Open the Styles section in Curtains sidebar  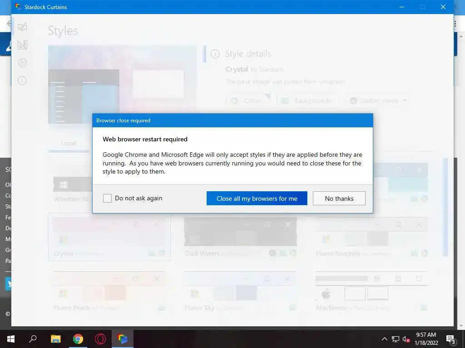pyautogui.click(x=22, y=27)
